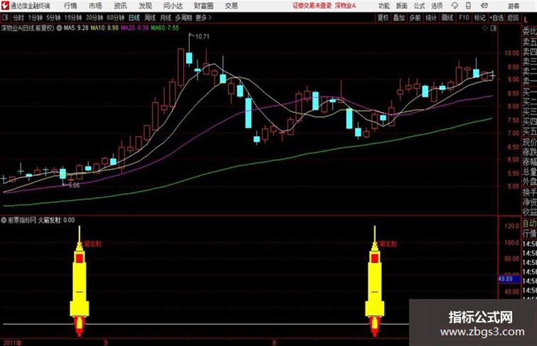Open the 发现 menu
537x346 pixels.
coord(145,6)
